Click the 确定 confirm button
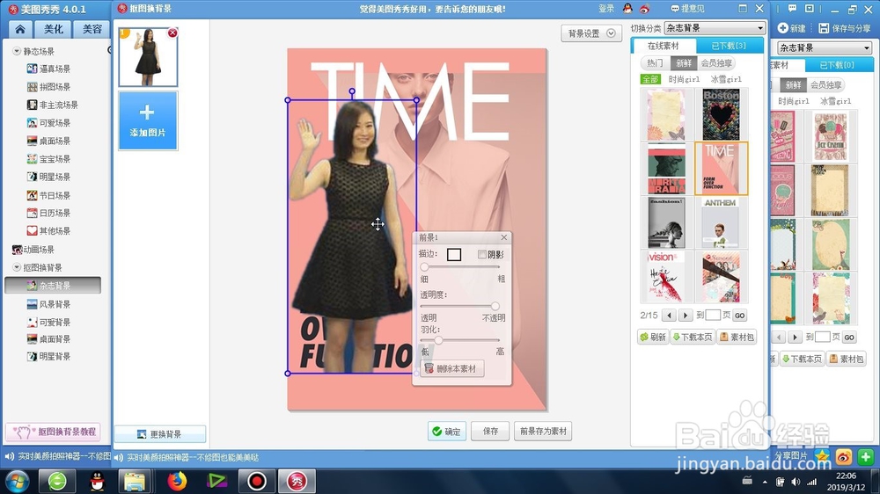880x494 pixels. (447, 432)
